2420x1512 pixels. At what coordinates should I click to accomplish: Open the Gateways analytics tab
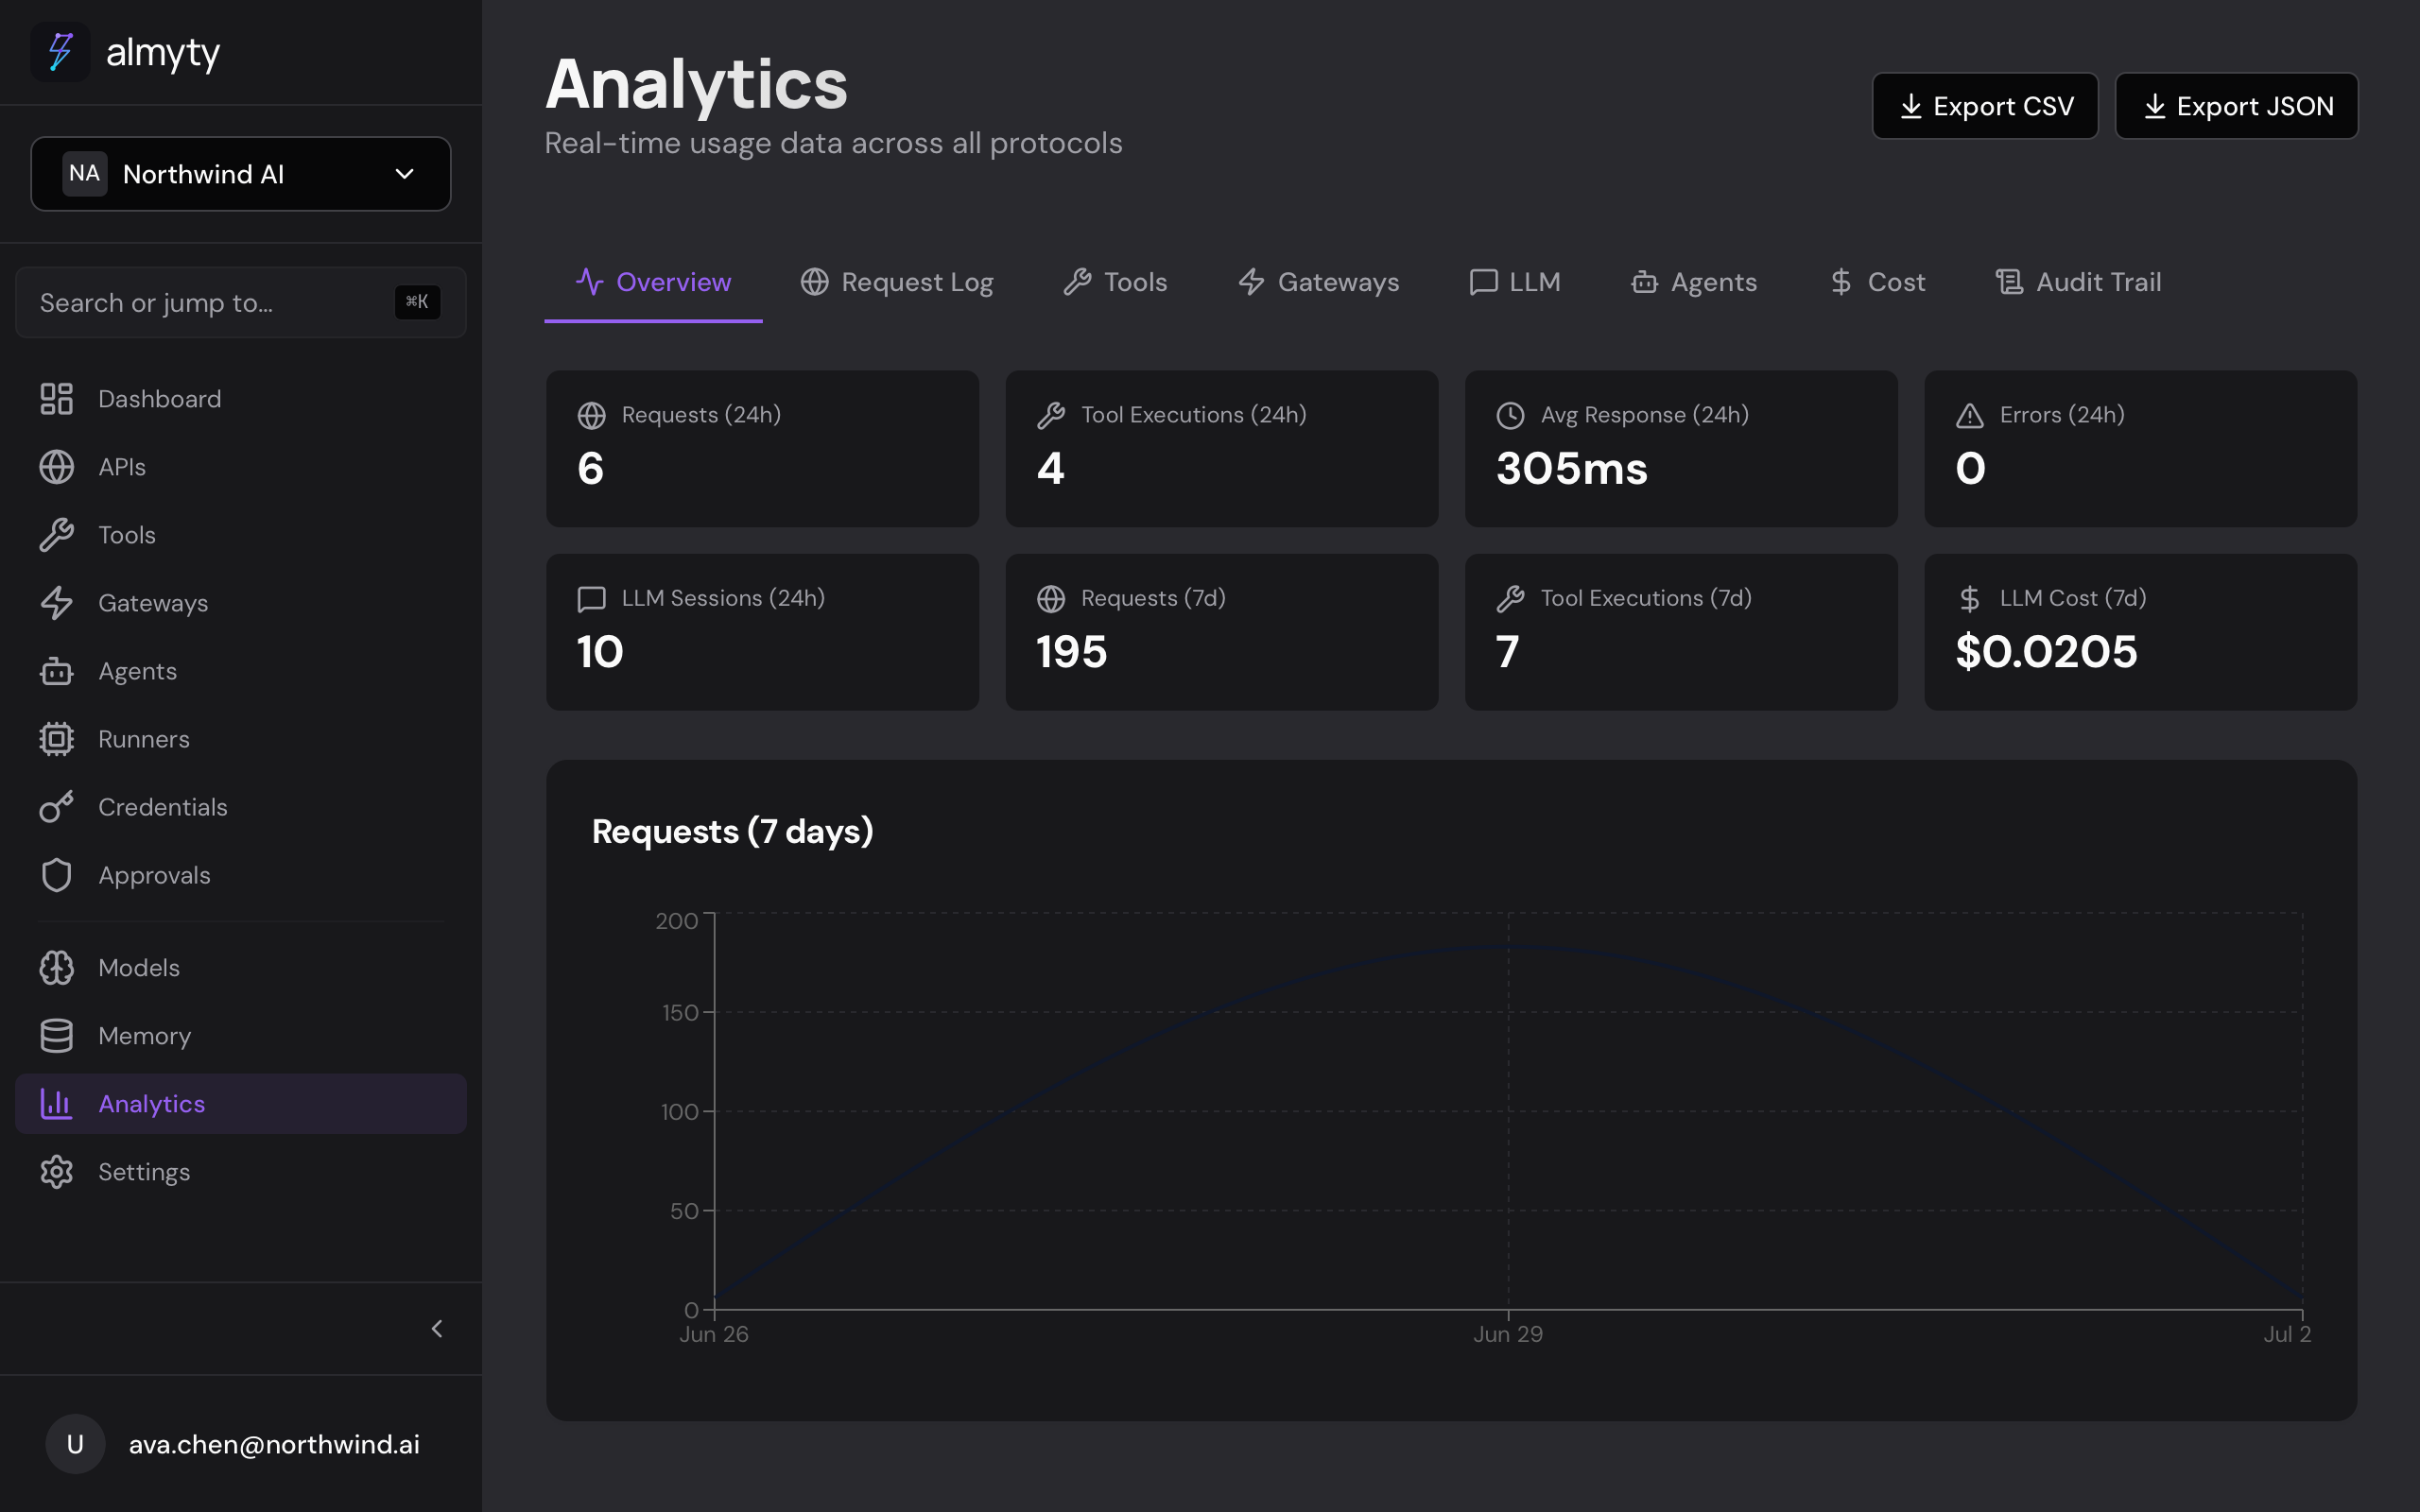pos(1318,283)
